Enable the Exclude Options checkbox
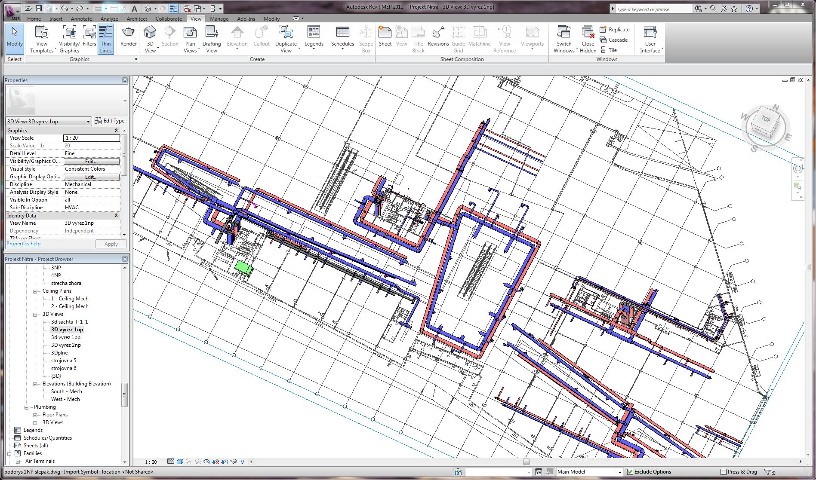Image resolution: width=816 pixels, height=480 pixels. click(630, 472)
